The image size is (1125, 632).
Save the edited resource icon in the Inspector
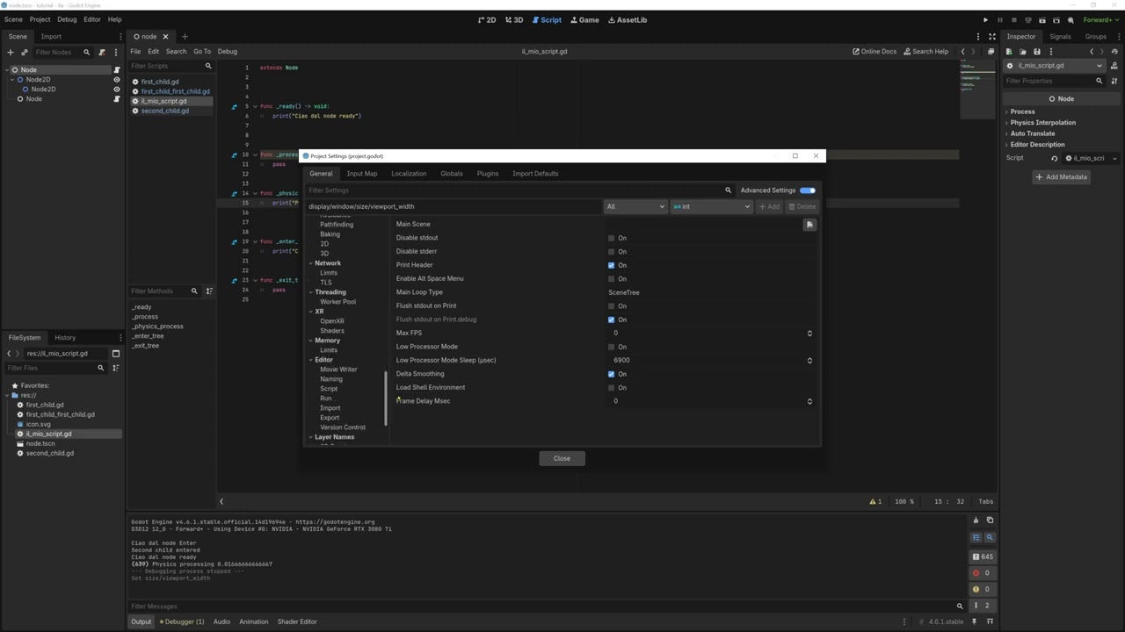click(x=1037, y=52)
